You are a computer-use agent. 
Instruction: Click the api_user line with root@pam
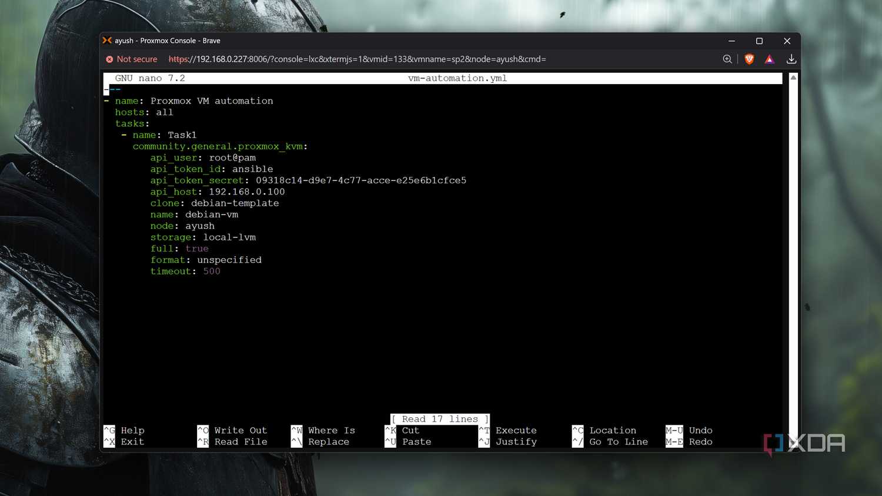pos(203,157)
